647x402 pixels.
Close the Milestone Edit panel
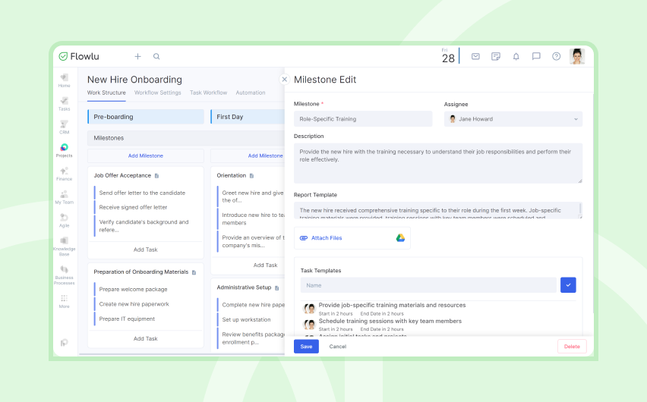pos(284,79)
